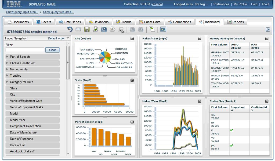
Task: Click the blue export arrow icon
Action: pyautogui.click(x=104, y=29)
